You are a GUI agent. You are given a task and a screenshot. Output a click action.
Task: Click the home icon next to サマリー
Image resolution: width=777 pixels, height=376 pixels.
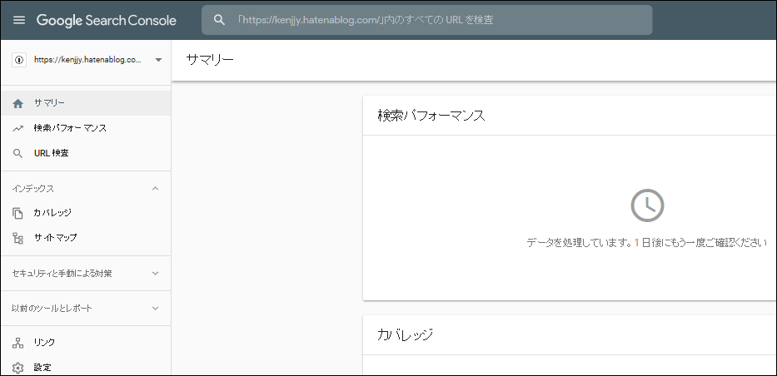pyautogui.click(x=17, y=103)
